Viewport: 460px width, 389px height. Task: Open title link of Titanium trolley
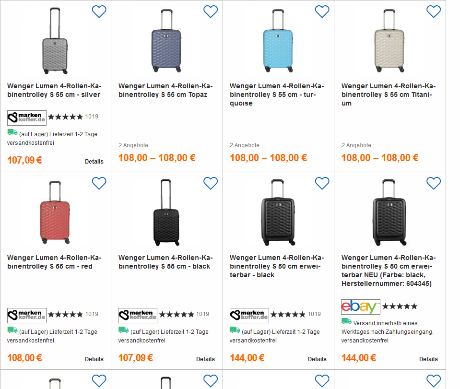389,94
